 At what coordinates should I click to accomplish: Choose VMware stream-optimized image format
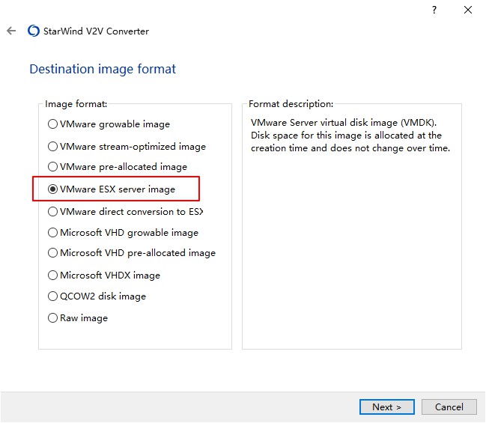(53, 147)
